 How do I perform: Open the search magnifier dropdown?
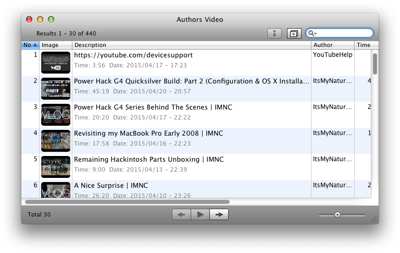coord(312,33)
